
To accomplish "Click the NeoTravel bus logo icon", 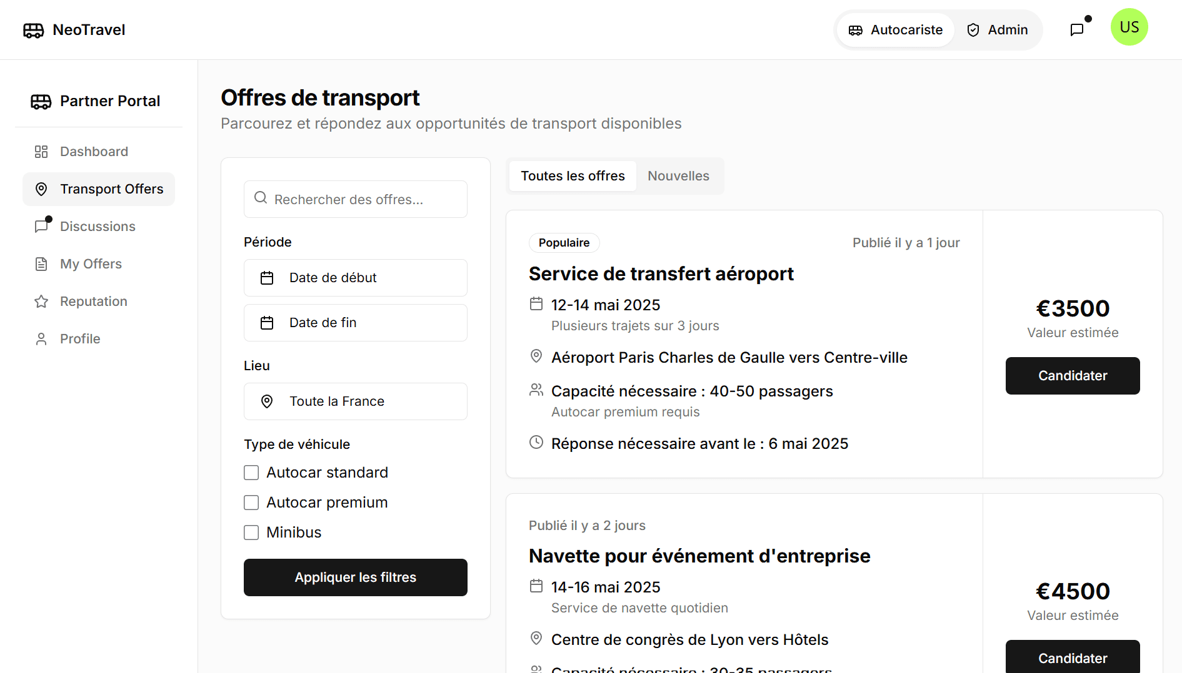I will coord(34,30).
